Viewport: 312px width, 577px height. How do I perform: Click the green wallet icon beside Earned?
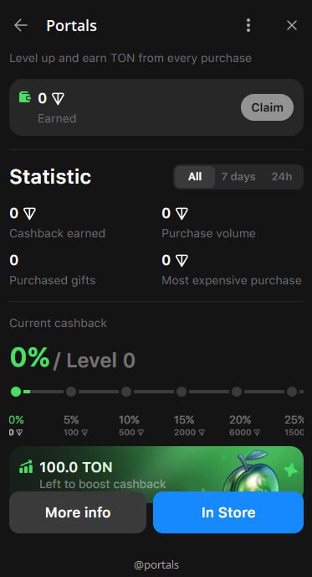point(25,97)
